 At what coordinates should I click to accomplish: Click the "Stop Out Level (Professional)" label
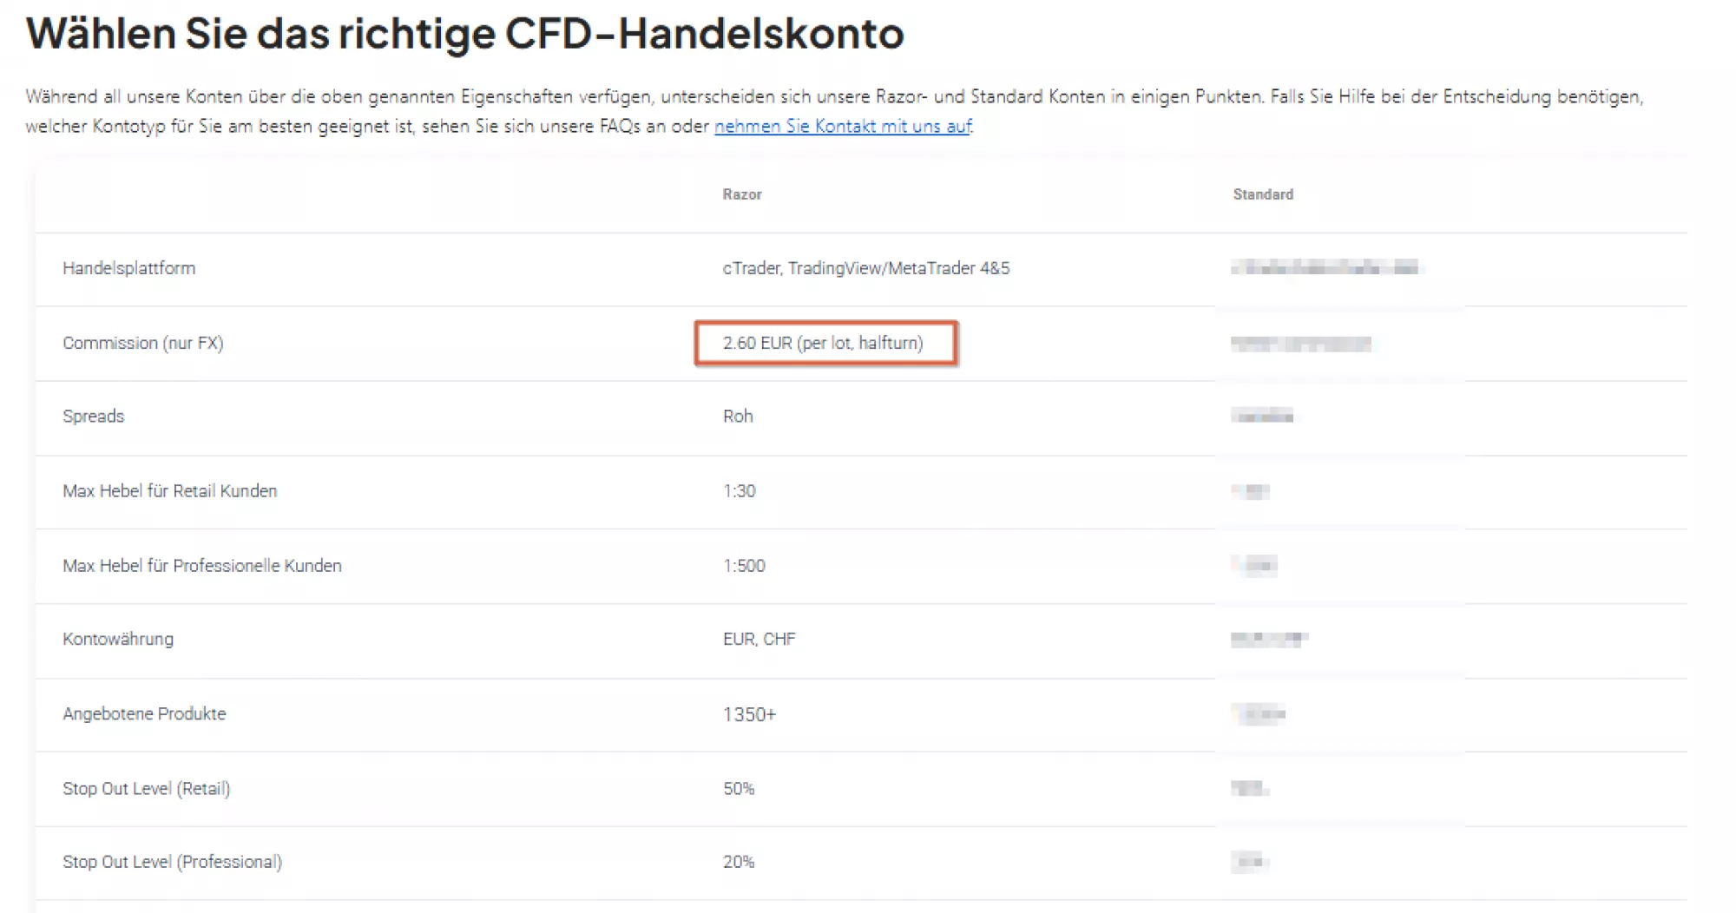(172, 863)
